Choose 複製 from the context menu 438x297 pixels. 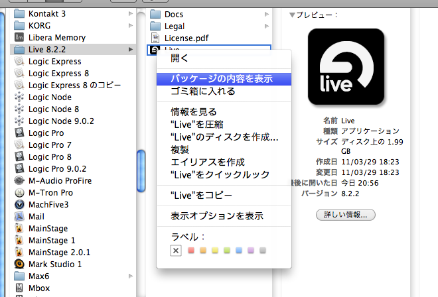tap(224, 150)
